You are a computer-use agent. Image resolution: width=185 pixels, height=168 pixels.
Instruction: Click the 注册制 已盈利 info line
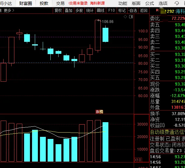coord(167,139)
